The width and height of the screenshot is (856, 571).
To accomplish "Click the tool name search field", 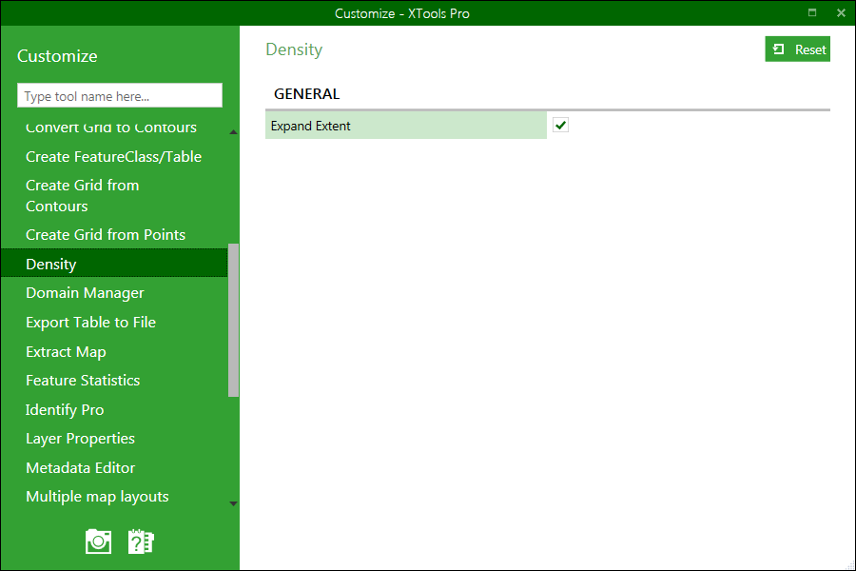I will (x=120, y=95).
